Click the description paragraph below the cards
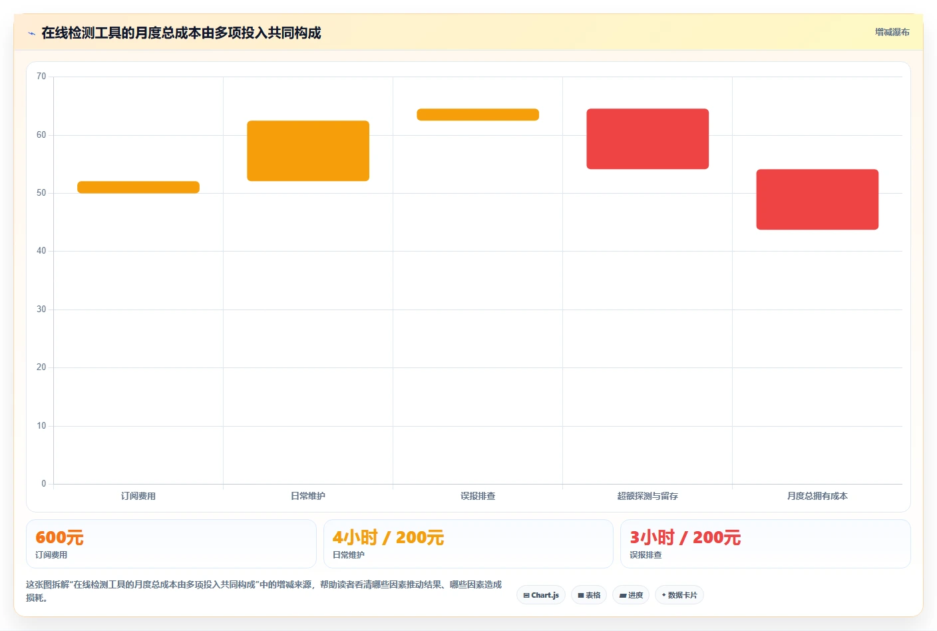Screen dimensions: 937x631 pos(264,591)
